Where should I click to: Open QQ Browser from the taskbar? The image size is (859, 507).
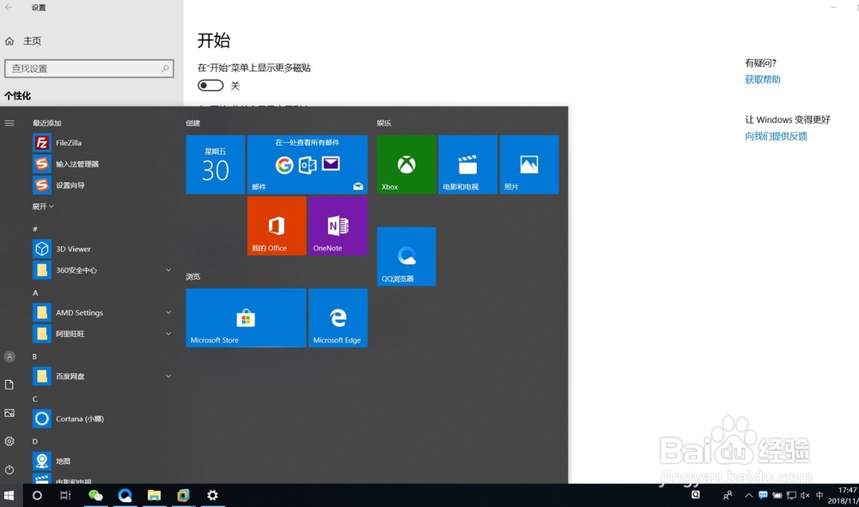tap(125, 496)
